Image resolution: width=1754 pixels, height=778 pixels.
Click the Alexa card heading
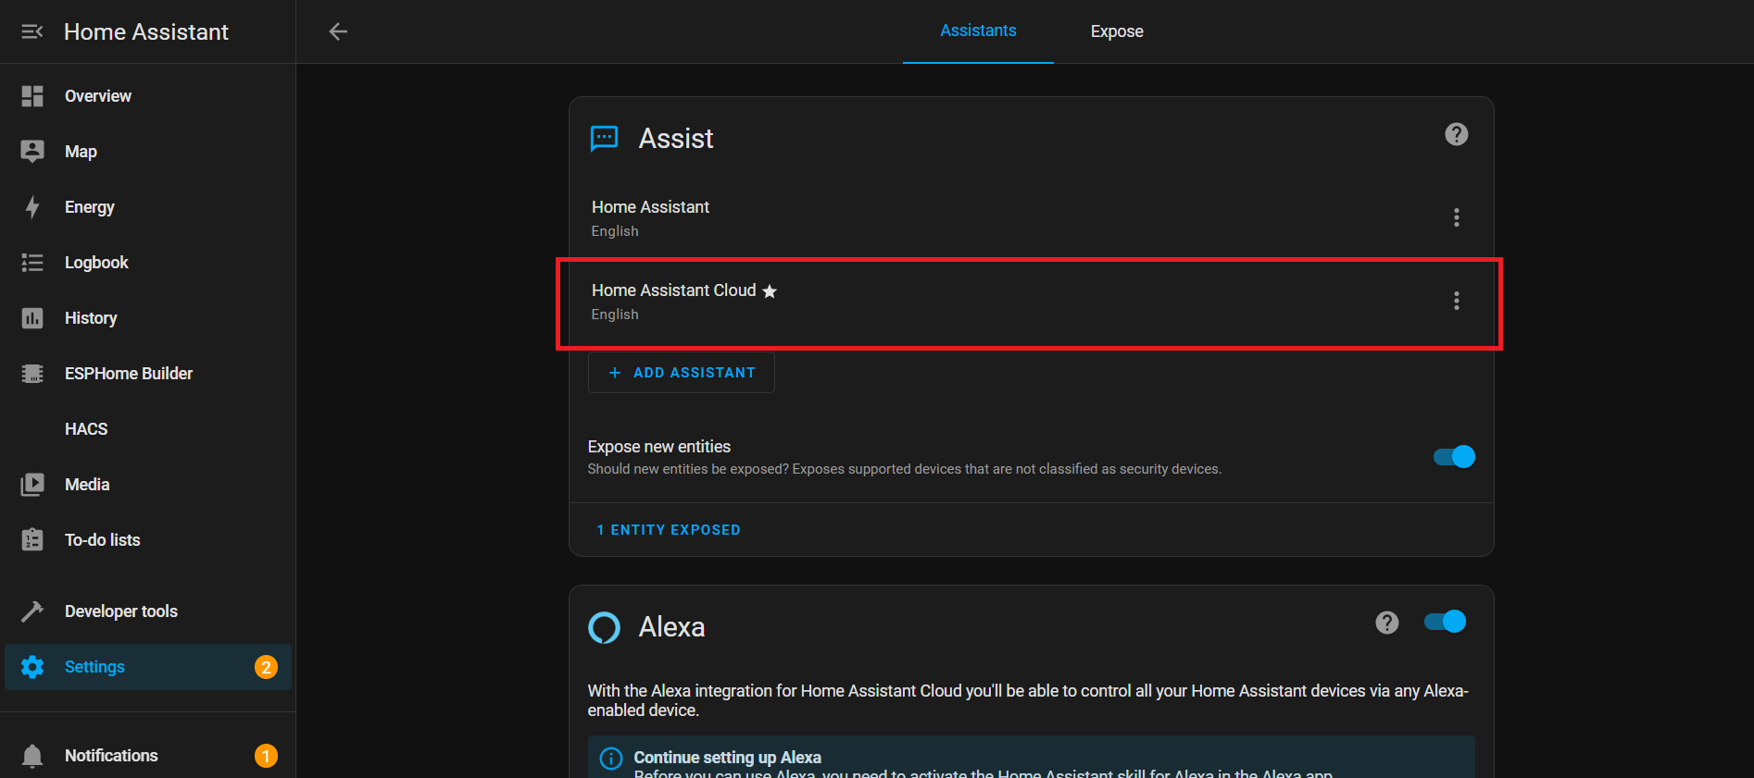671,627
